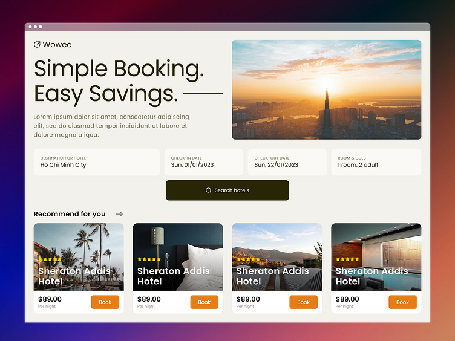This screenshot has height=341, width=455.
Task: Open the Check-out Date selector
Action: tap(287, 162)
